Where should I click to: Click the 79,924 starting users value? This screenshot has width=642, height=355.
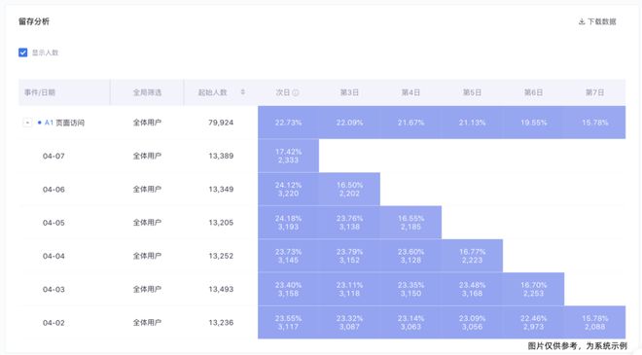point(221,123)
